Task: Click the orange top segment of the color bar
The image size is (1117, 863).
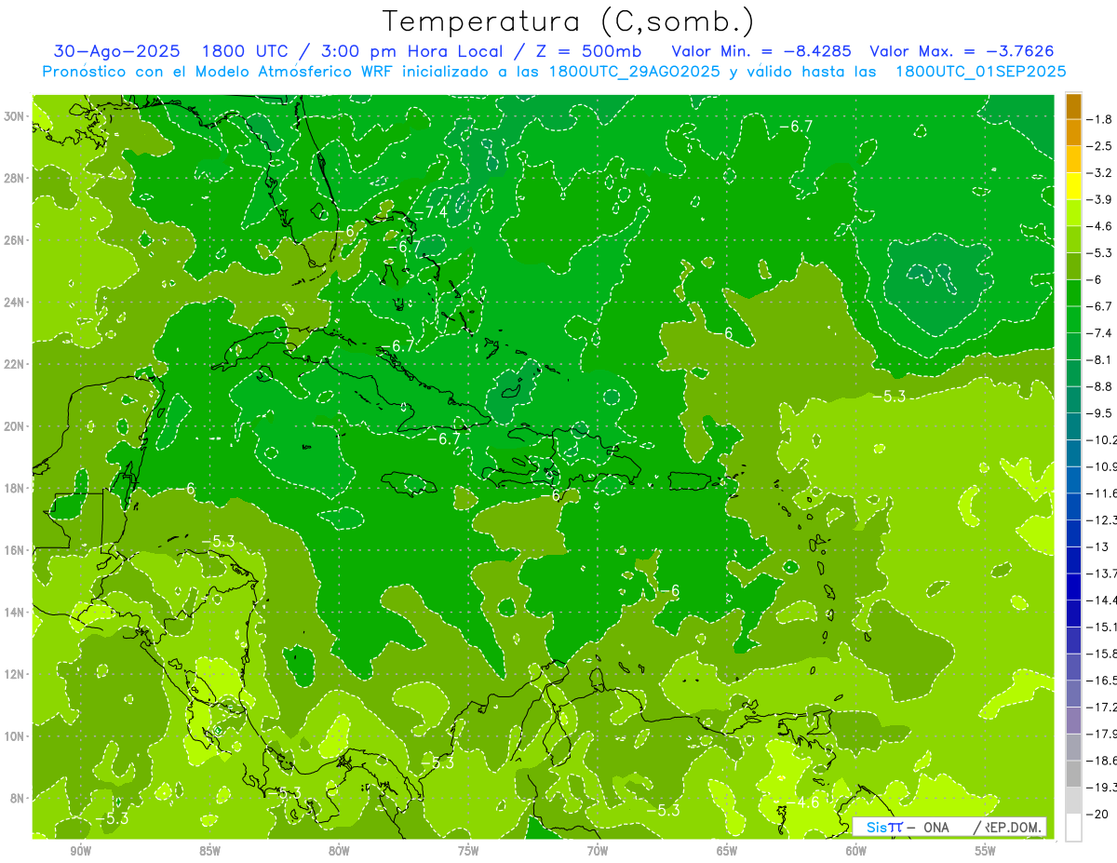Action: pos(1073,106)
